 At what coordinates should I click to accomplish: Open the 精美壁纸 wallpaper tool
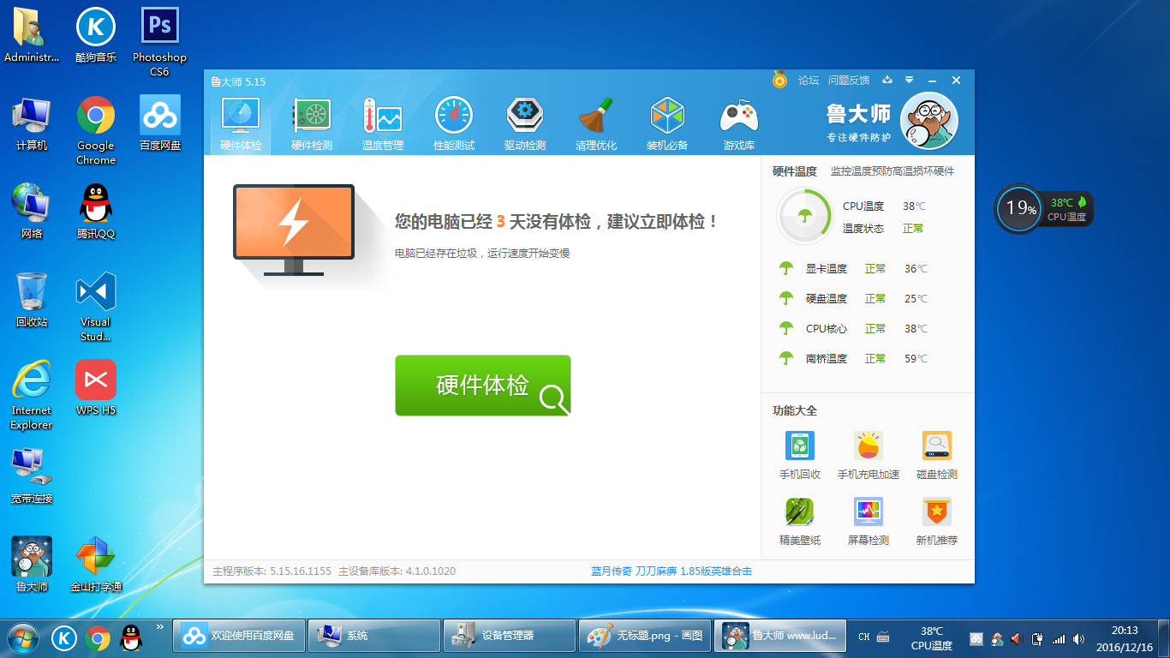[x=799, y=521]
